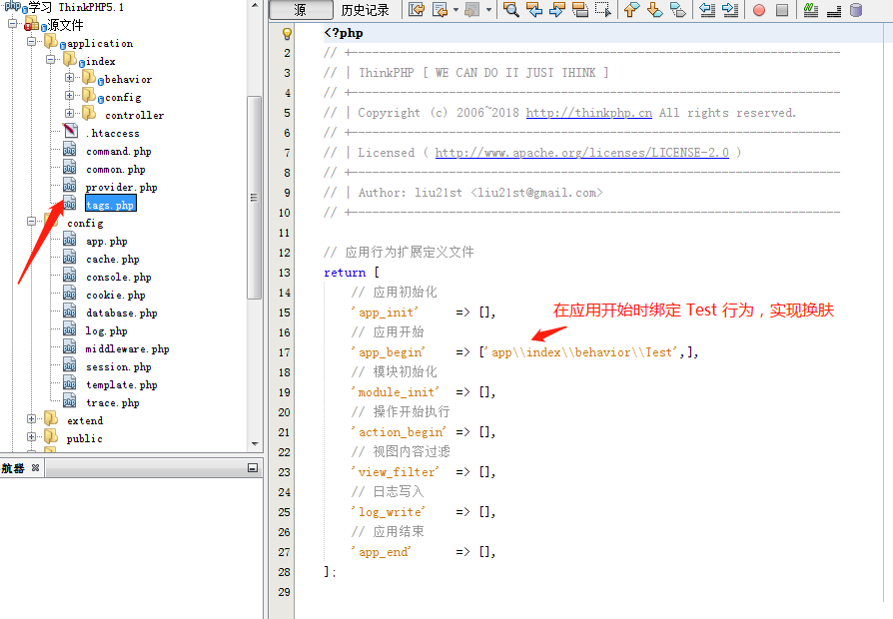Viewport: 893px width, 619px height.
Task: Jump to previous bookmark icon
Action: coord(631,10)
